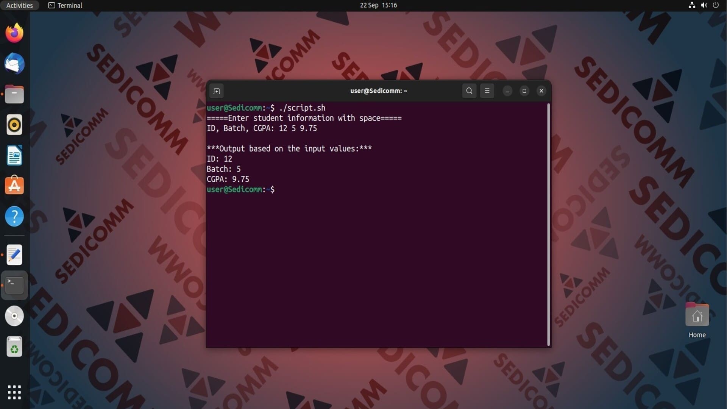Viewport: 727px width, 409px height.
Task: Open the Terminal app menu in top bar
Action: coord(65,5)
